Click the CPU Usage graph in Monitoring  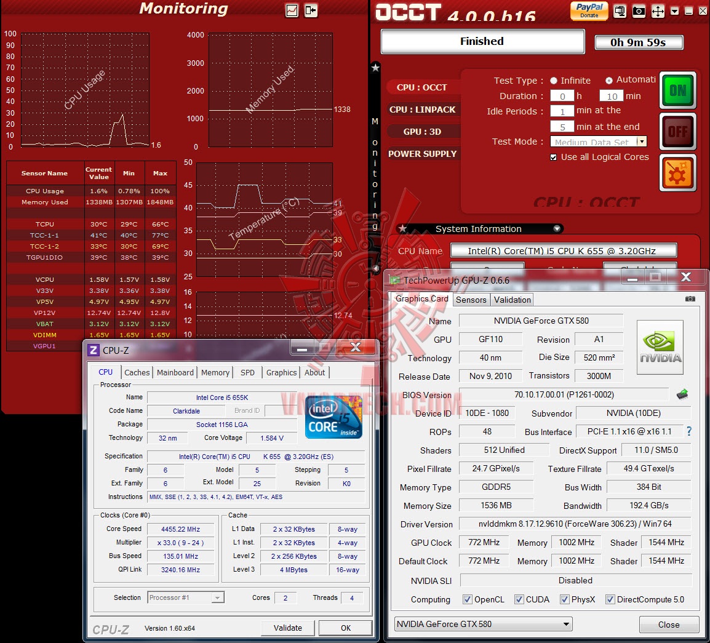pos(85,90)
